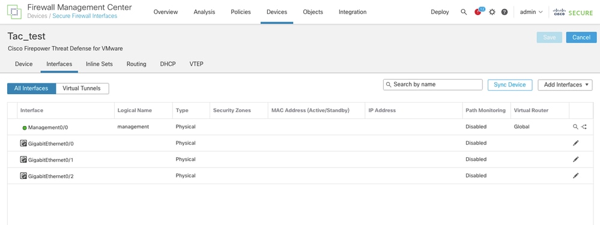Open the help question mark icon

tap(505, 12)
